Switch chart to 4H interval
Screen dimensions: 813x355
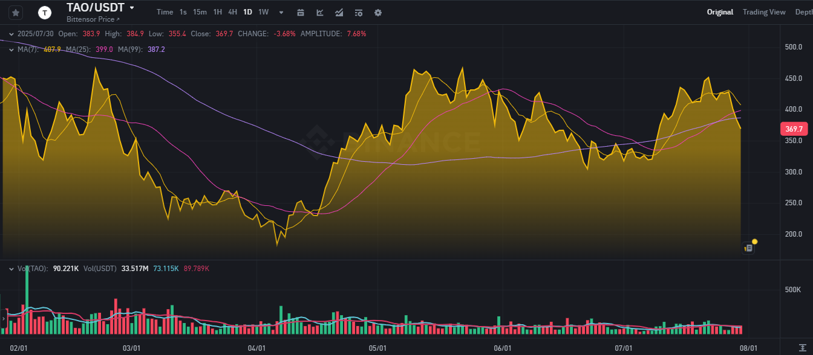232,12
